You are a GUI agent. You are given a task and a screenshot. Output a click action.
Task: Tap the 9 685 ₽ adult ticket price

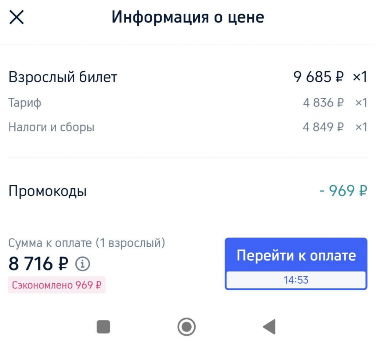[318, 77]
